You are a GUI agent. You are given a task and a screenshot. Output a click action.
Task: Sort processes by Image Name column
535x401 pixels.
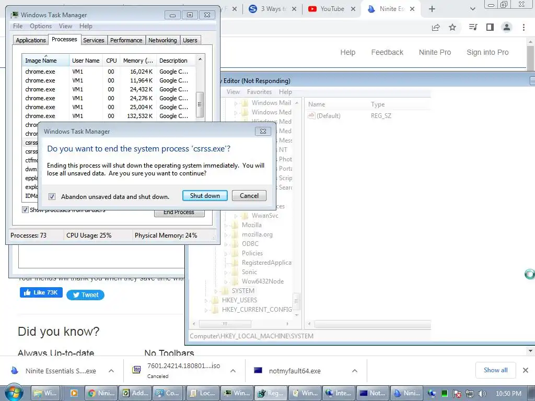click(45, 61)
